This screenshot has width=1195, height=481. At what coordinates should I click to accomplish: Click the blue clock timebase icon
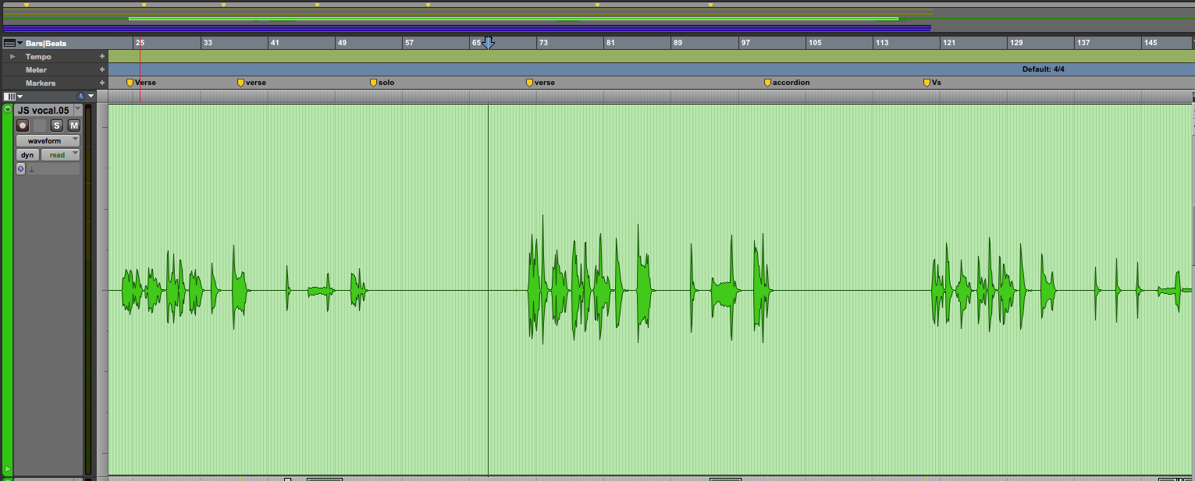[x=81, y=97]
